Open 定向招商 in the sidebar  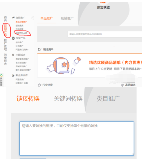20,29
